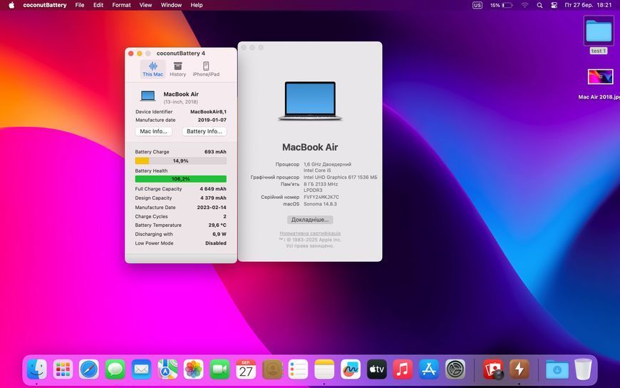Click the US input source indicator
Image resolution: width=620 pixels, height=388 pixels.
(477, 5)
